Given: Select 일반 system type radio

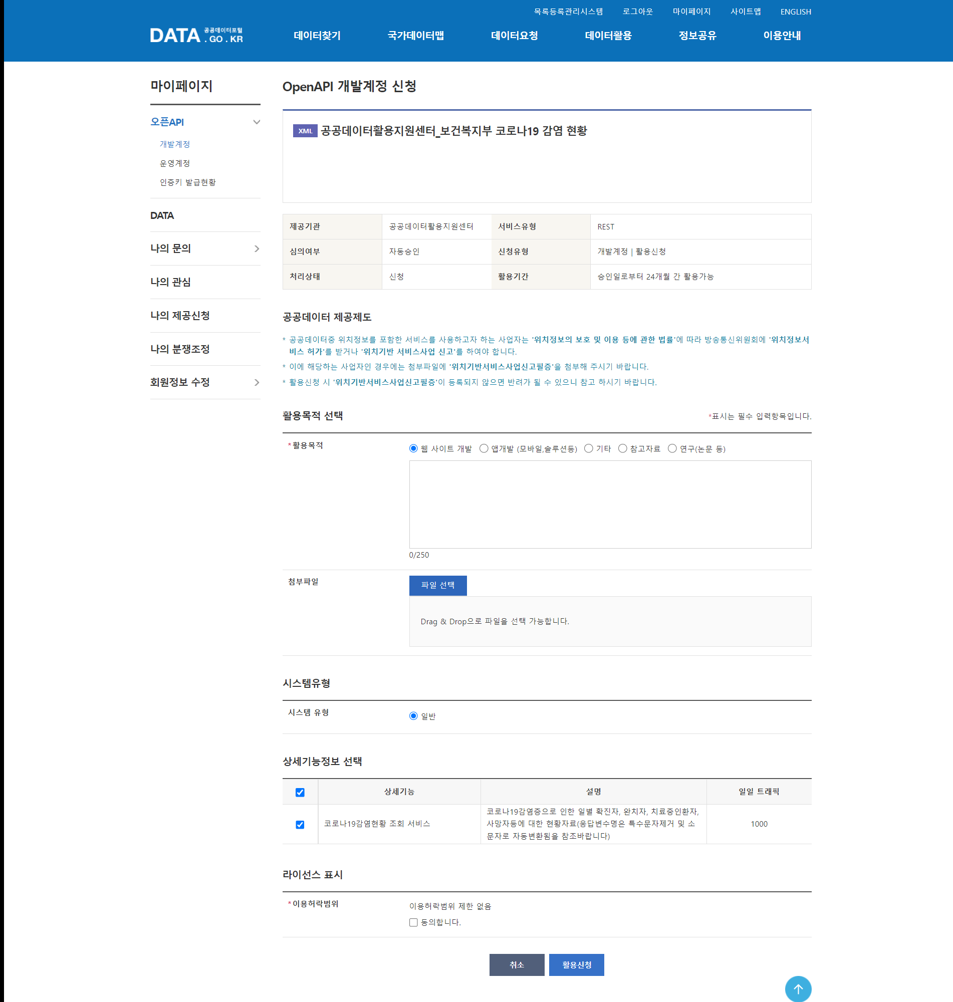Looking at the screenshot, I should click(413, 715).
